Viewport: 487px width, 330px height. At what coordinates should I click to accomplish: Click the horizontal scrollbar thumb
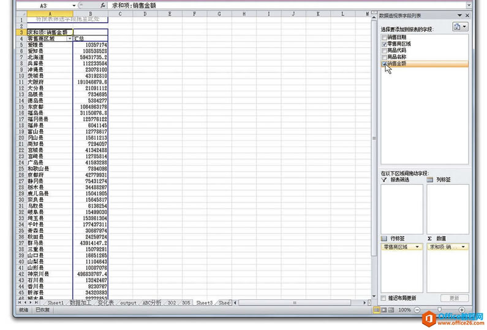point(295,302)
